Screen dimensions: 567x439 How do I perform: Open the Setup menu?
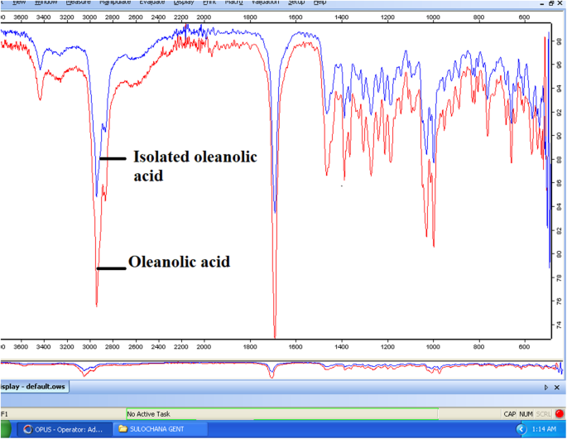[x=296, y=2]
